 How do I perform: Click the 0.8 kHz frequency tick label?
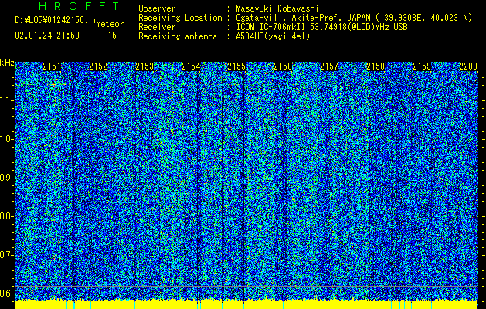(7, 216)
